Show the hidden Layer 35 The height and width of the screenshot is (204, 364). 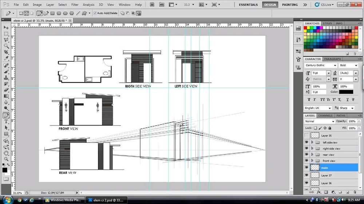[306, 135]
